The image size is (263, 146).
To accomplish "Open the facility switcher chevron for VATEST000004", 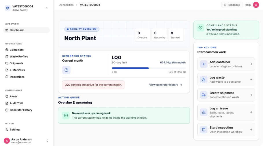I will tap(47, 8).
